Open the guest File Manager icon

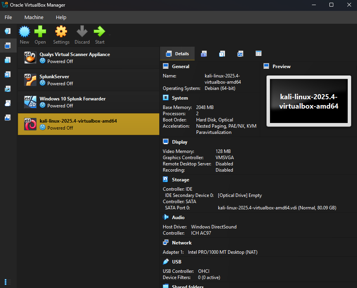258,54
